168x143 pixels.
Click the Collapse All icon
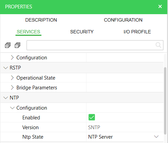pos(18,45)
